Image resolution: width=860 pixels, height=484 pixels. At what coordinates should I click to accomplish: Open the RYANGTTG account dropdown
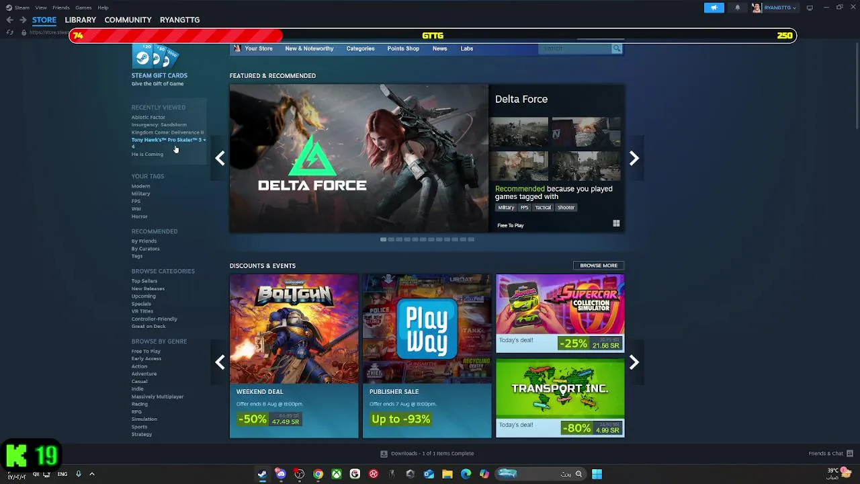781,7
